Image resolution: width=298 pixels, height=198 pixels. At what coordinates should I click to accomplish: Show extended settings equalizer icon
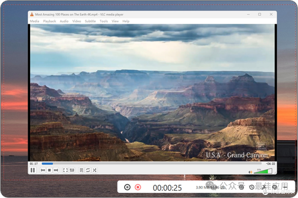pos(72,170)
